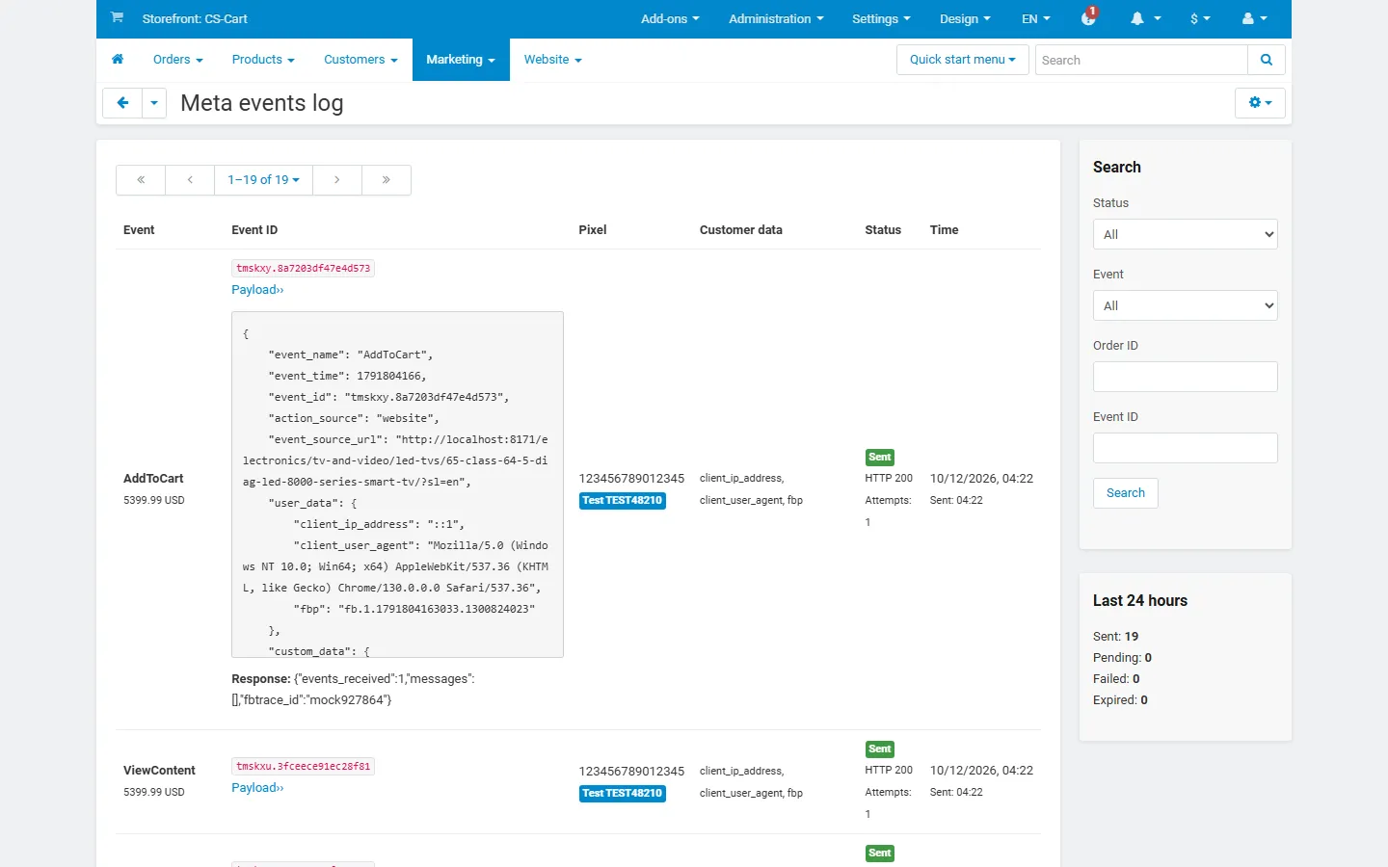Click the AddToCart event name
Viewport: 1388px width, 867px height.
coord(153,479)
